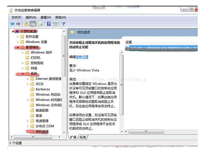The image size is (205, 153).
Task: Select the Windows 热启动 tree item
Action: [48, 94]
